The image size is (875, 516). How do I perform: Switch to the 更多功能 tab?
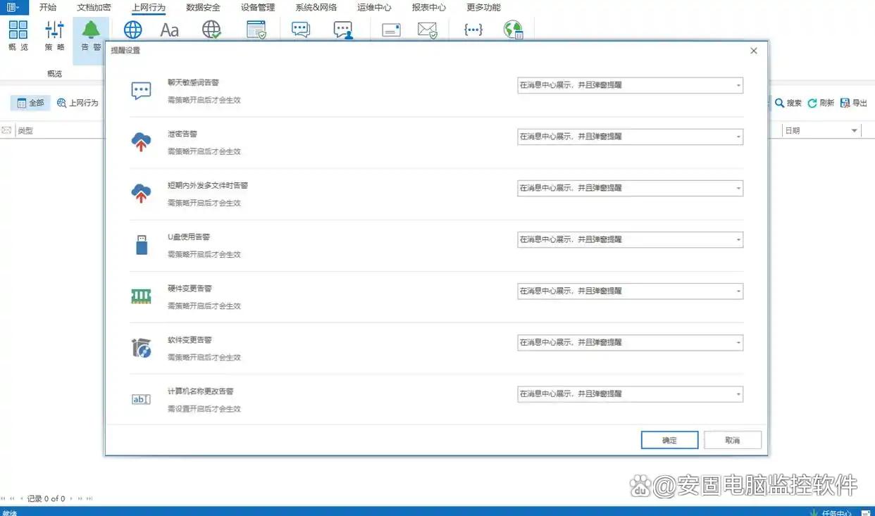[484, 8]
